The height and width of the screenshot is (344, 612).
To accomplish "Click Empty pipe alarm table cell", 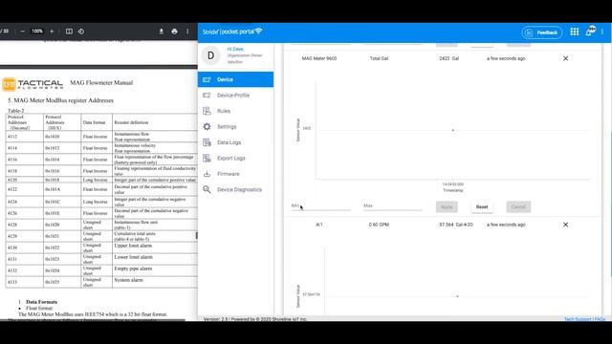I will point(155,270).
